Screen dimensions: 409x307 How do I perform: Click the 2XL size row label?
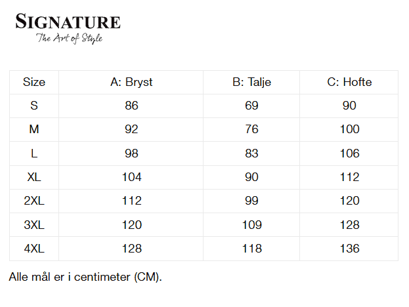pyautogui.click(x=34, y=201)
